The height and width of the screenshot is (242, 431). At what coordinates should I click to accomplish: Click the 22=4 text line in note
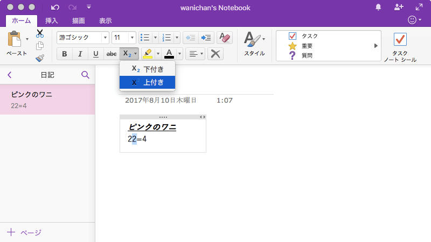pos(137,139)
